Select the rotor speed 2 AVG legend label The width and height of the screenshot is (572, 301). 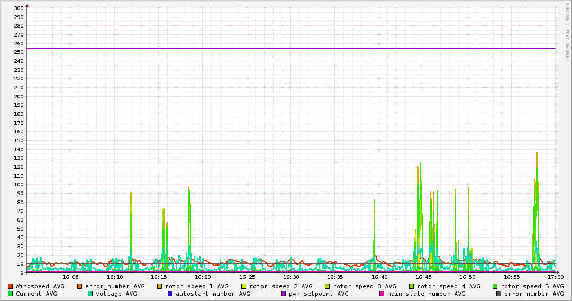pos(280,286)
